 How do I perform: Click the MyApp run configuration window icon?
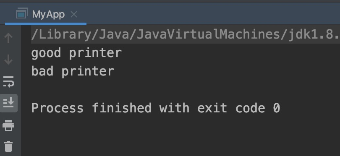click(x=22, y=13)
